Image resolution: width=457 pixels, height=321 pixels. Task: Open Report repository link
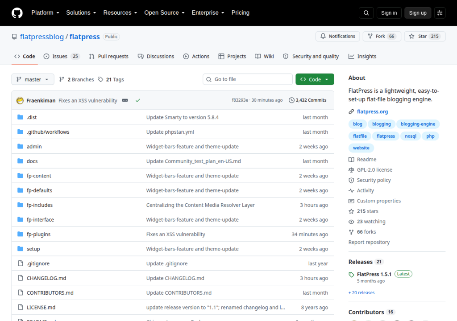tap(369, 242)
